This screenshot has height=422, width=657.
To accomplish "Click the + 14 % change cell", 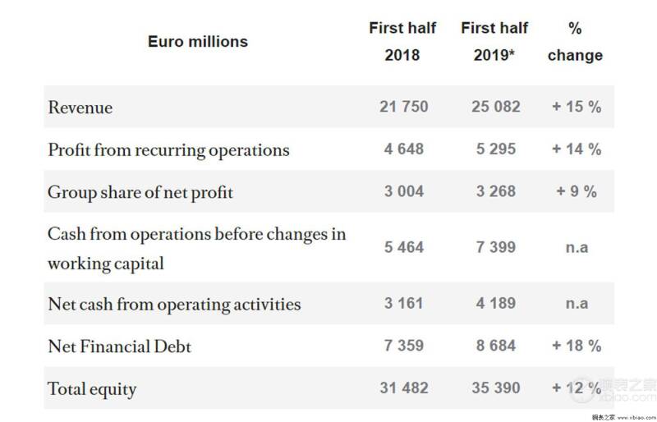I will (577, 149).
